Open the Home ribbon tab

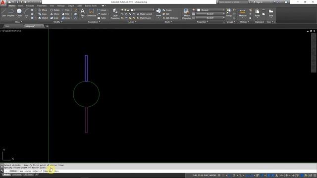coord(11,6)
